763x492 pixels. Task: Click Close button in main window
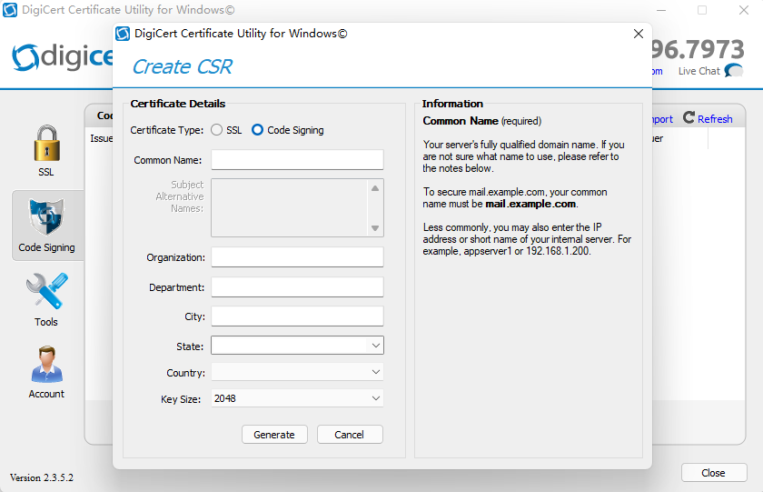(x=714, y=473)
